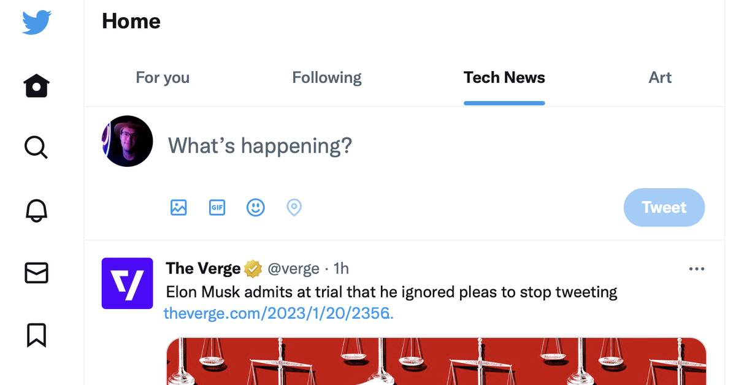The image size is (736, 385).
Task: Open Messages envelope icon
Action: point(36,273)
